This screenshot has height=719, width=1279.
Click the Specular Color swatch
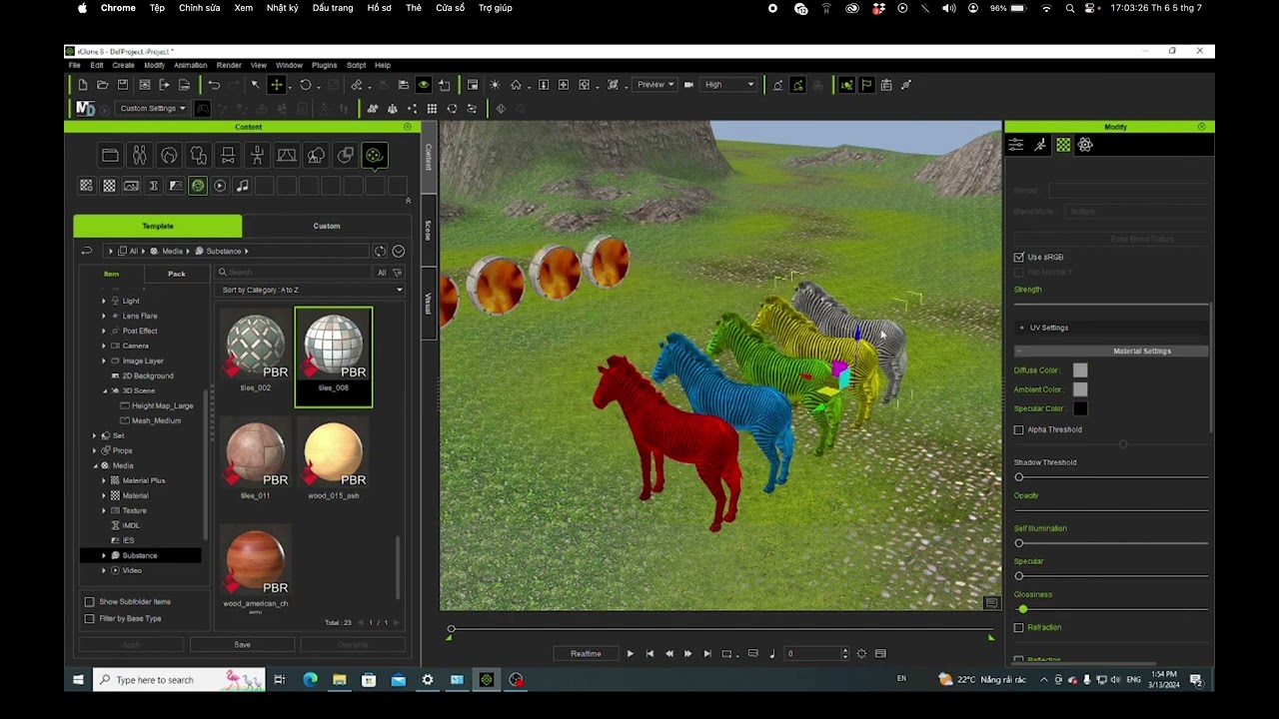[1080, 408]
